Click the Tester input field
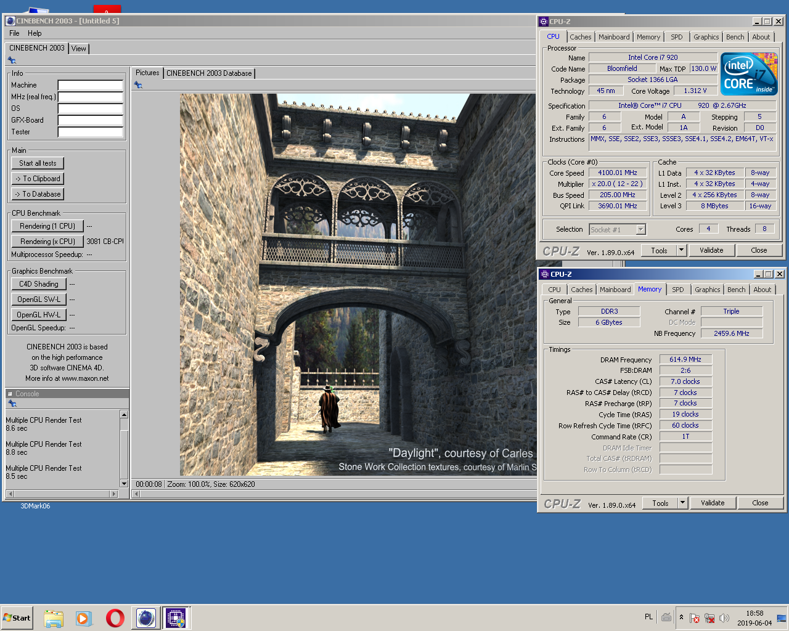 point(91,132)
